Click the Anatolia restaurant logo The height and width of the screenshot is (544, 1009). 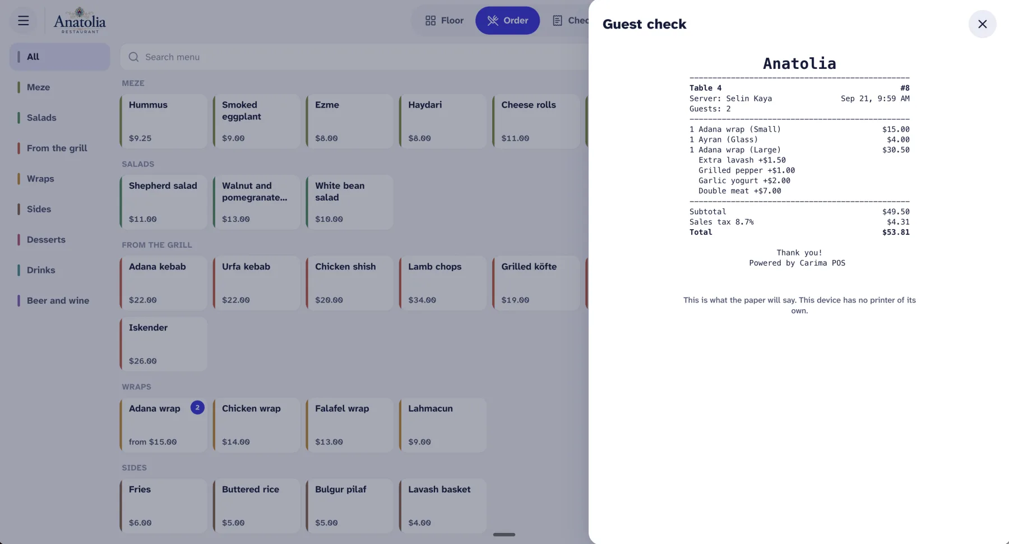(80, 21)
